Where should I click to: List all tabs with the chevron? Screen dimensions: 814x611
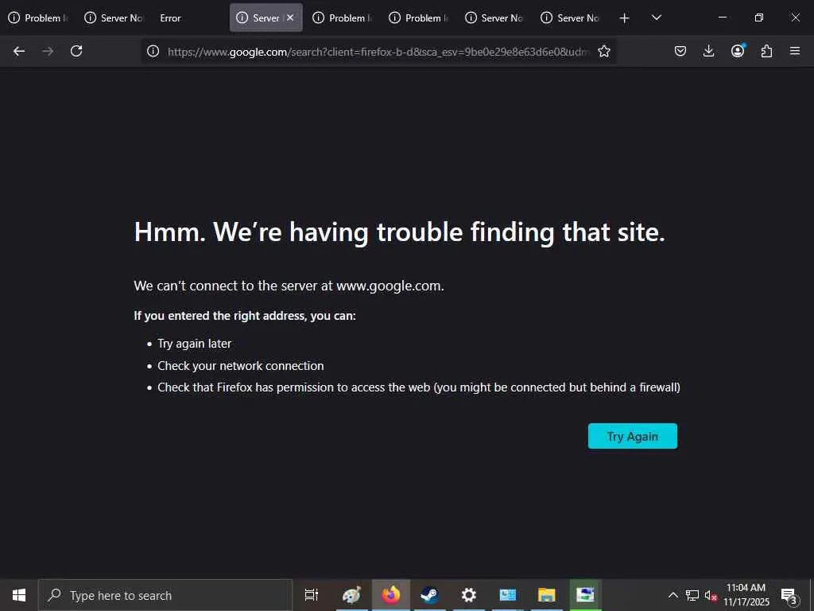[x=656, y=18]
